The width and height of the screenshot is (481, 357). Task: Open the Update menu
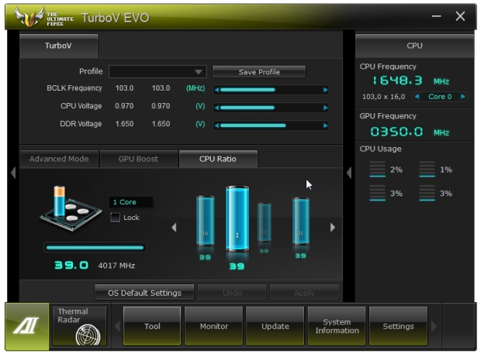(275, 326)
